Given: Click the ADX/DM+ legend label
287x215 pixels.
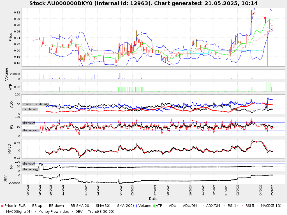Looking at the screenshot, I should (191, 206).
